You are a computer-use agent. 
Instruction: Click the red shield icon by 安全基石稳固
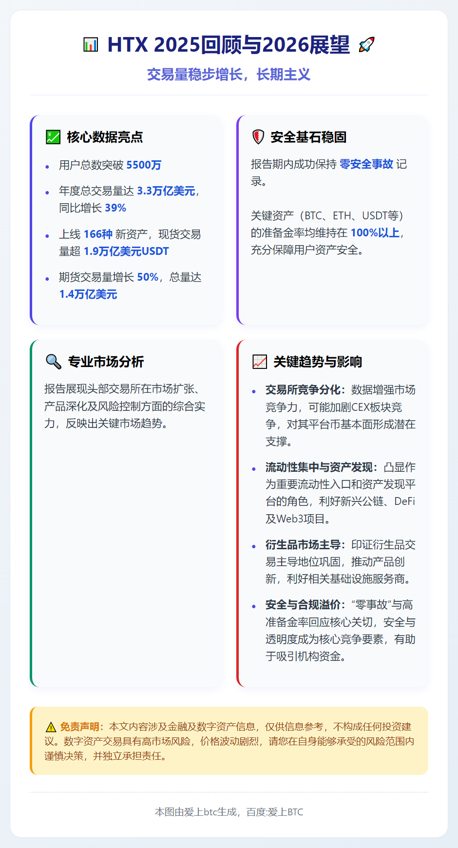[x=258, y=137]
